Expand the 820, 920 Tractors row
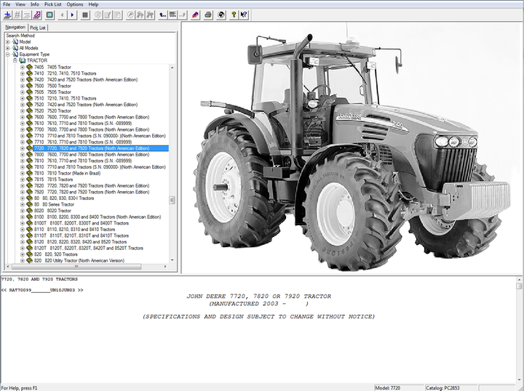Viewport: 524px width, 391px height. click(x=23, y=254)
